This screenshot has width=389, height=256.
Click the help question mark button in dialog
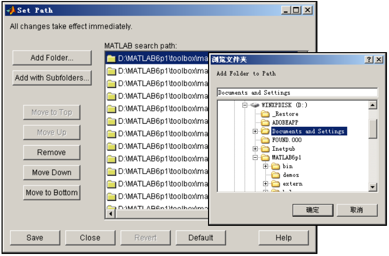coord(369,59)
